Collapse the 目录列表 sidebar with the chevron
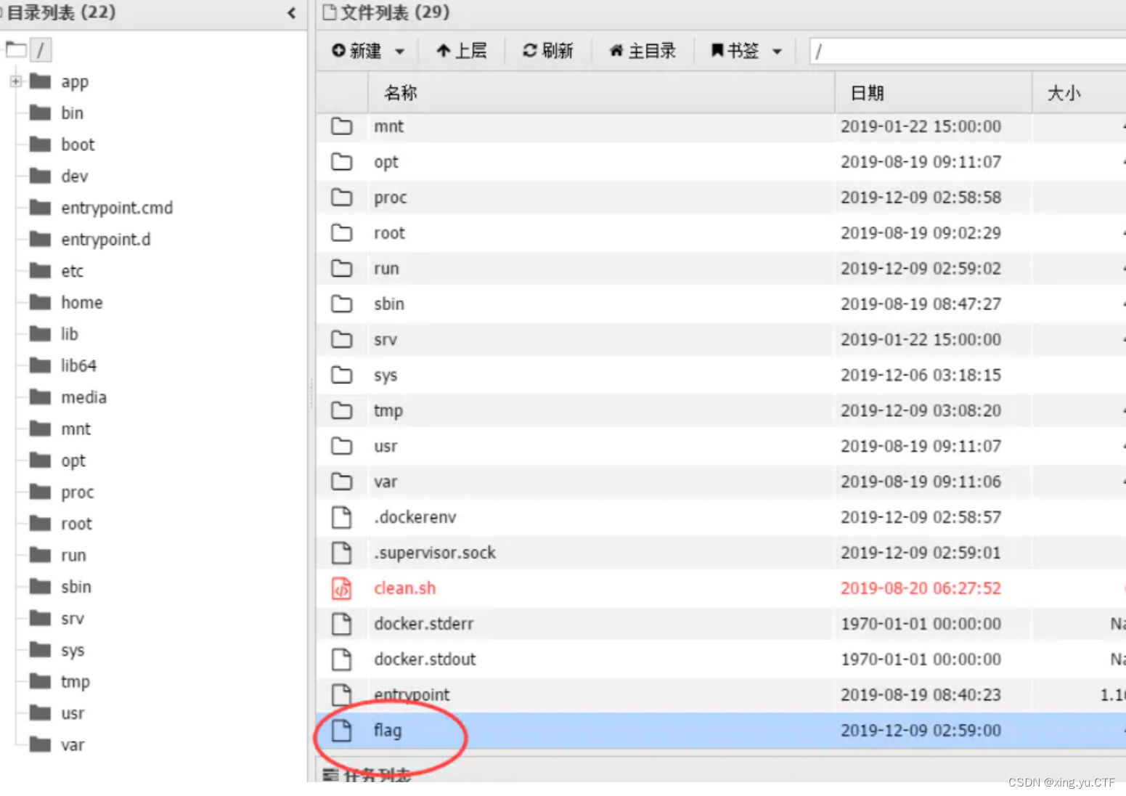The height and width of the screenshot is (796, 1126). [x=292, y=12]
